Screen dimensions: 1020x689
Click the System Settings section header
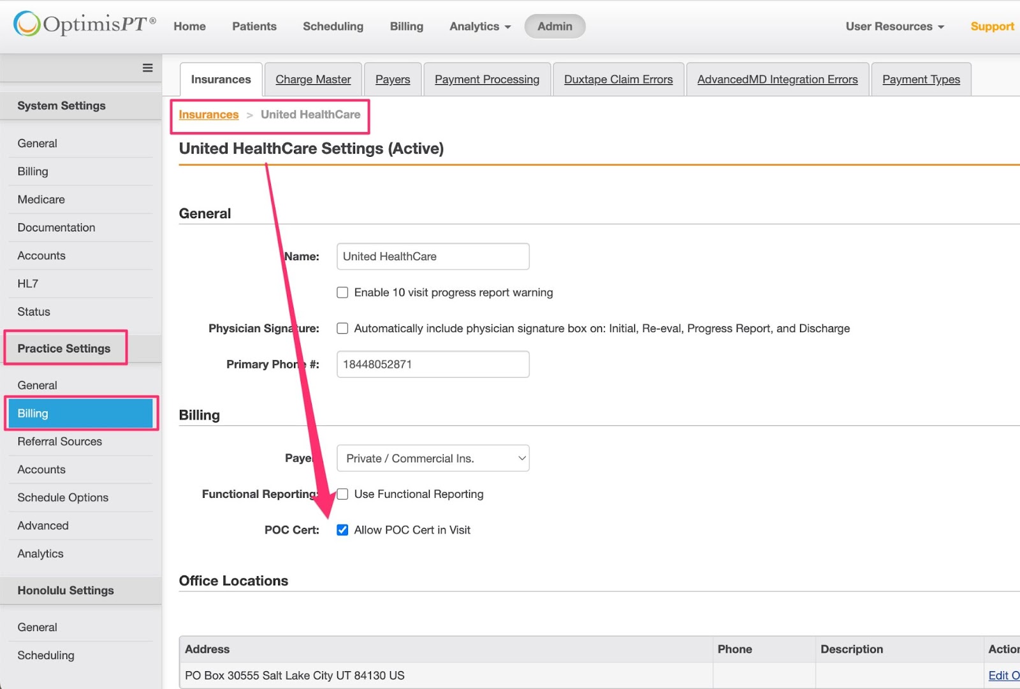[x=81, y=106]
